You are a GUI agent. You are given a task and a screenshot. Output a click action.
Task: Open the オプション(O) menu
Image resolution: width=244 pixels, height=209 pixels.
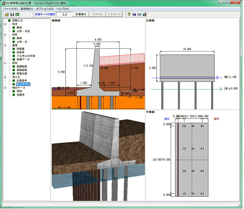click(x=44, y=9)
